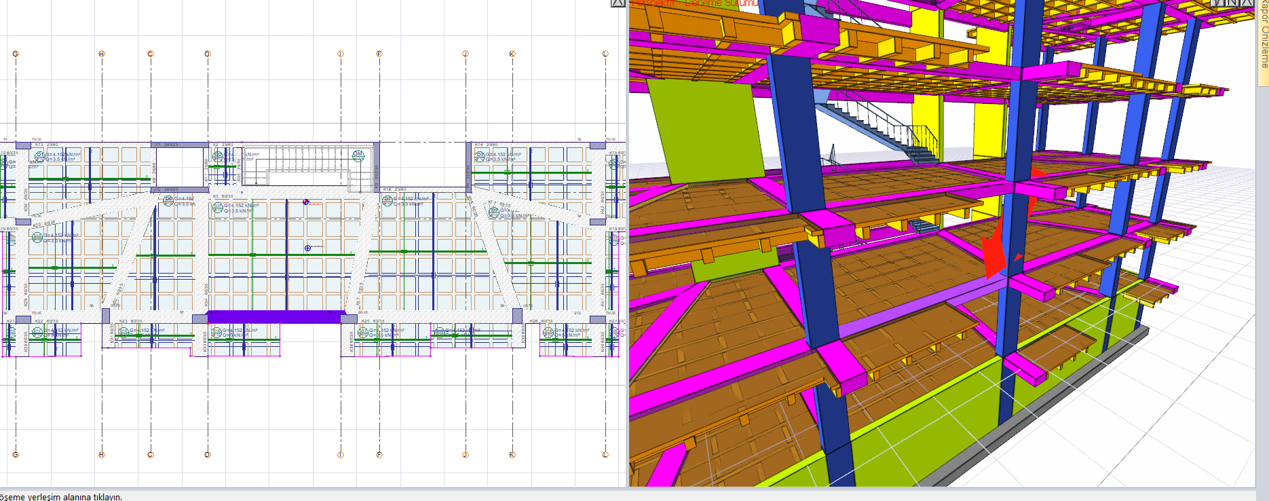This screenshot has width=1269, height=501.
Task: Click the plan view's corner button by the splitter
Action: [x=618, y=3]
